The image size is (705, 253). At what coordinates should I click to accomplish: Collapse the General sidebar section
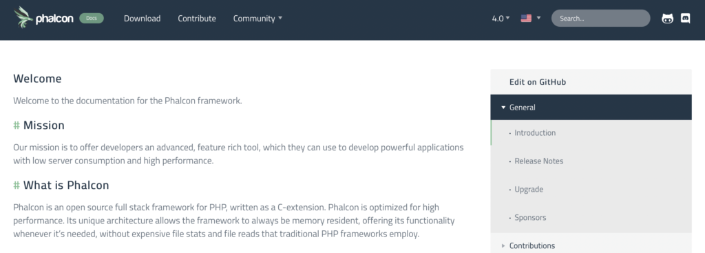591,107
